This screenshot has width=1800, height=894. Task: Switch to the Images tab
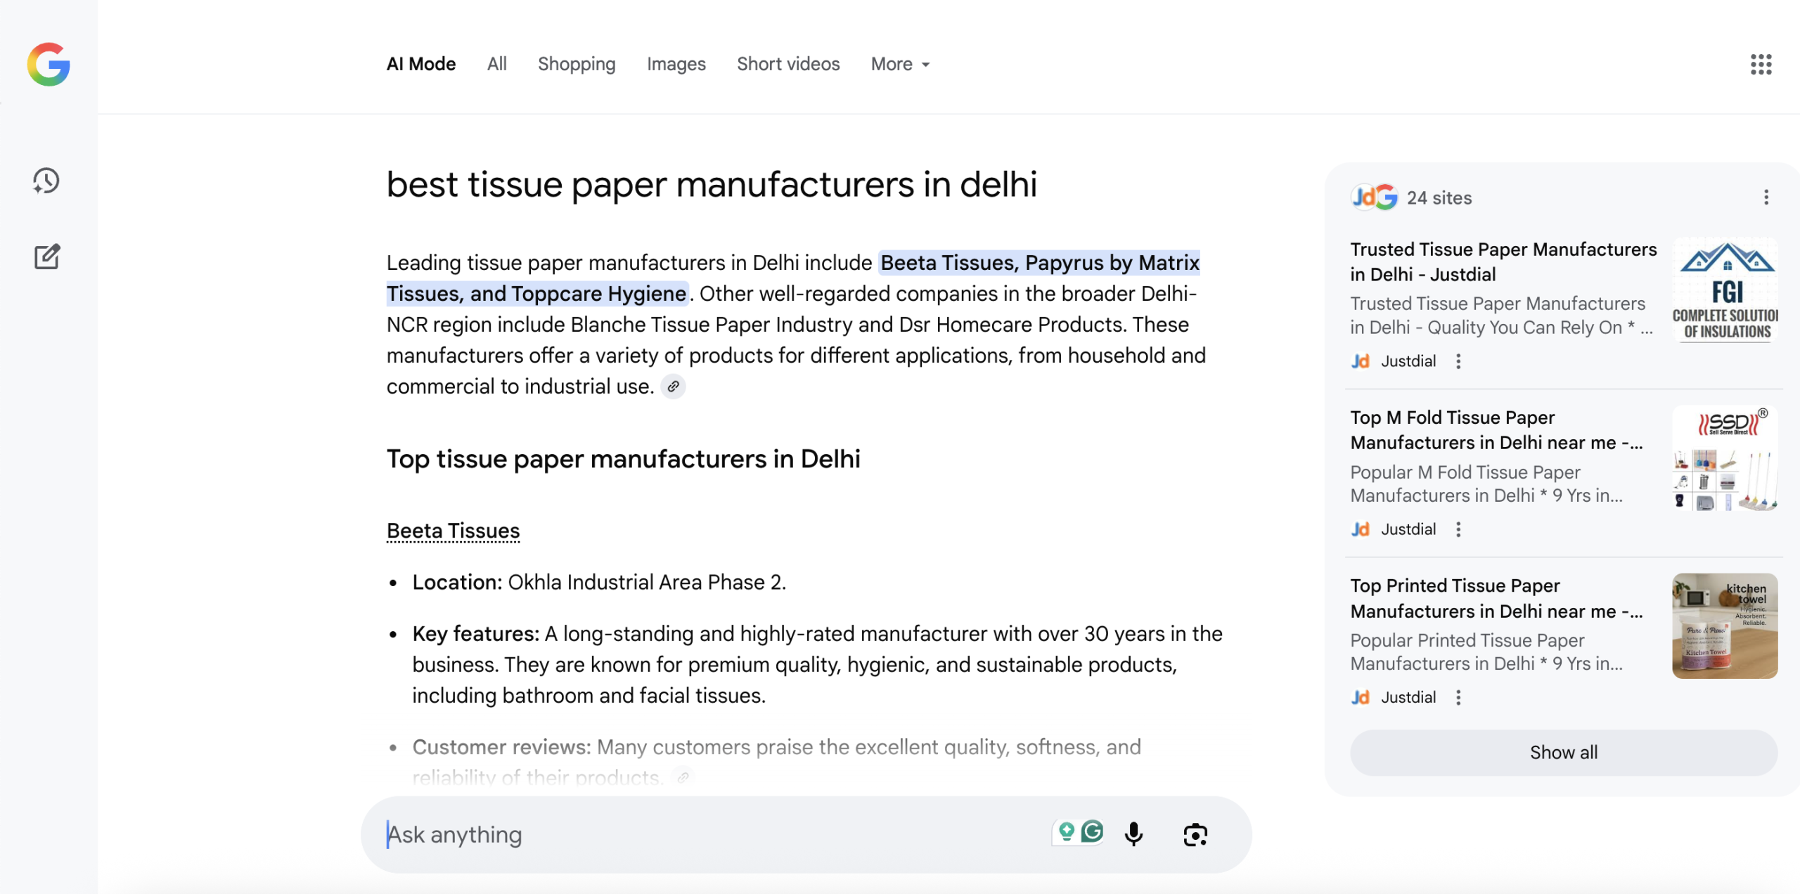click(676, 64)
